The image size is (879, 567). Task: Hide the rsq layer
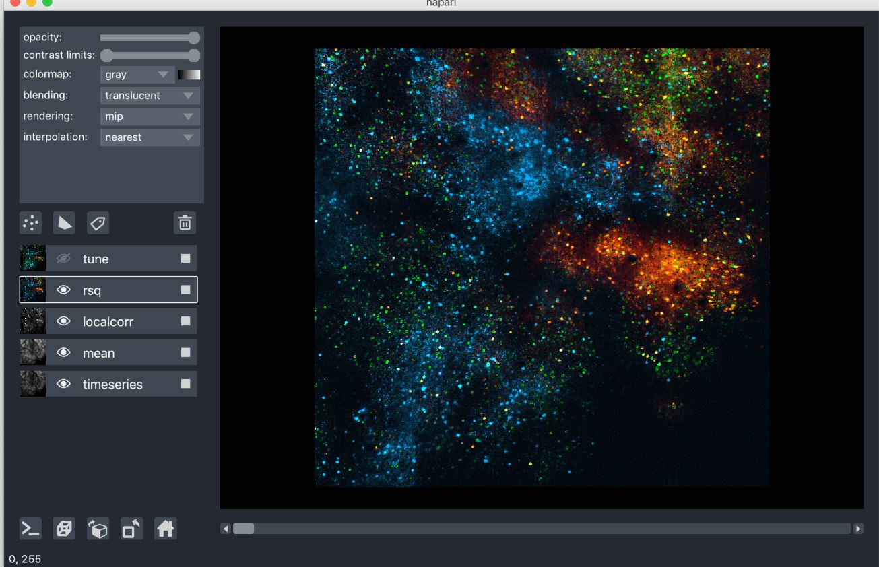pyautogui.click(x=64, y=290)
